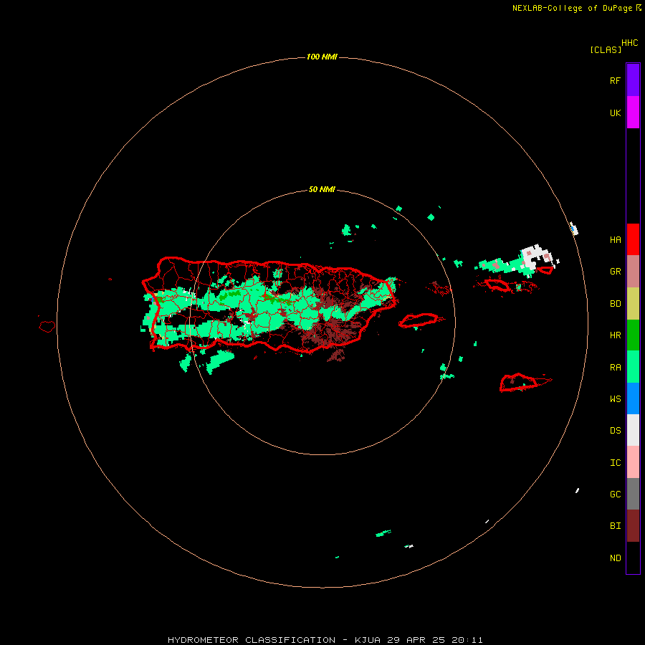Click the 'WS' legend label text

click(x=615, y=399)
